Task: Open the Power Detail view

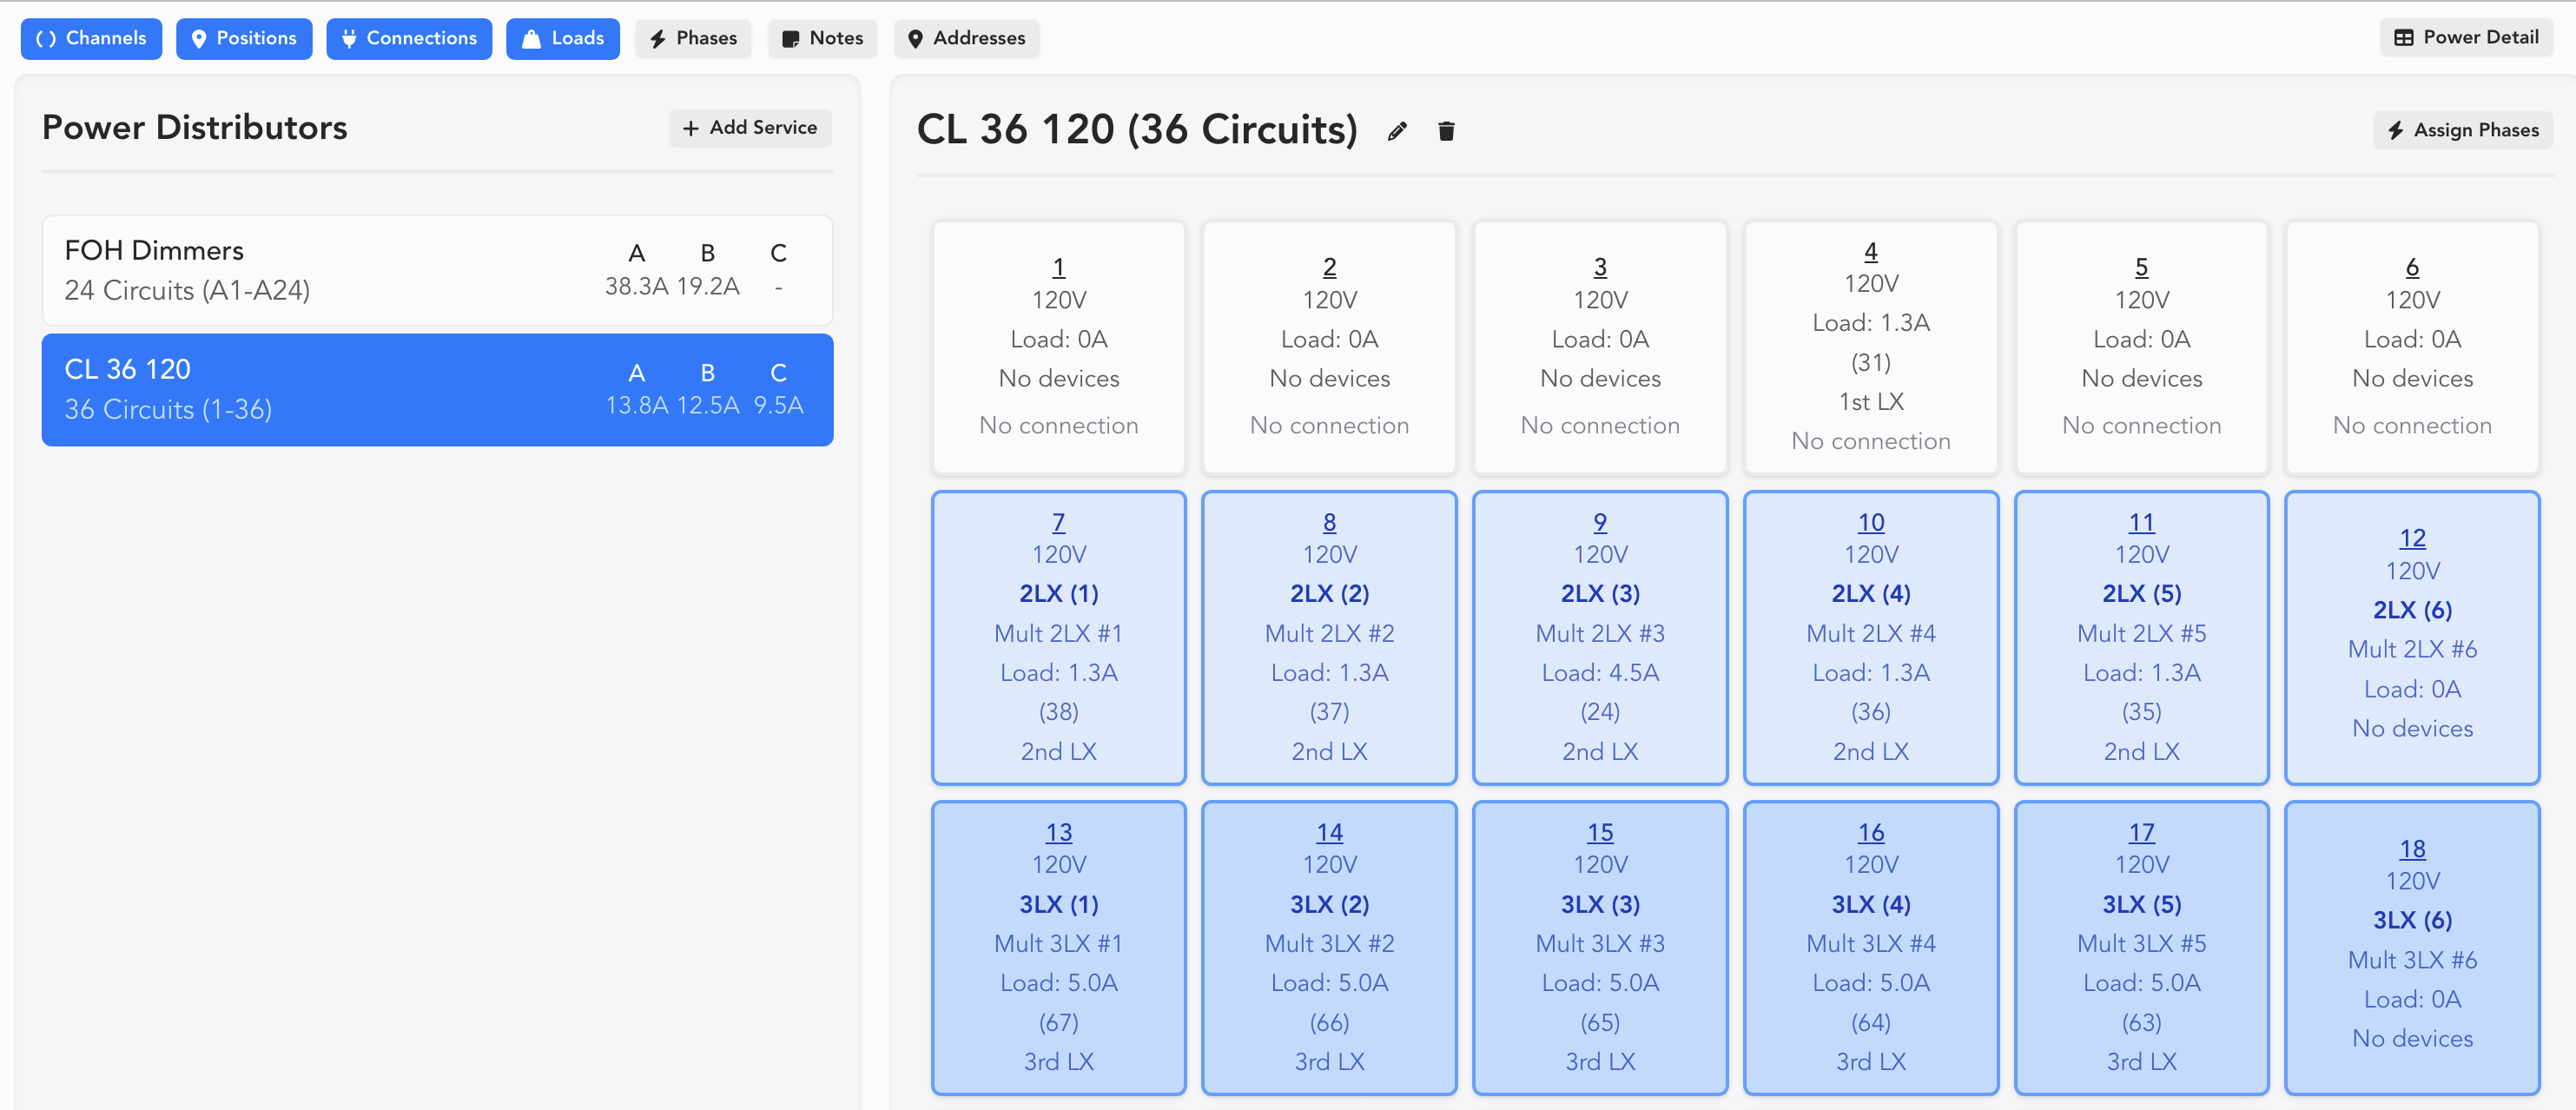Action: tap(2466, 37)
